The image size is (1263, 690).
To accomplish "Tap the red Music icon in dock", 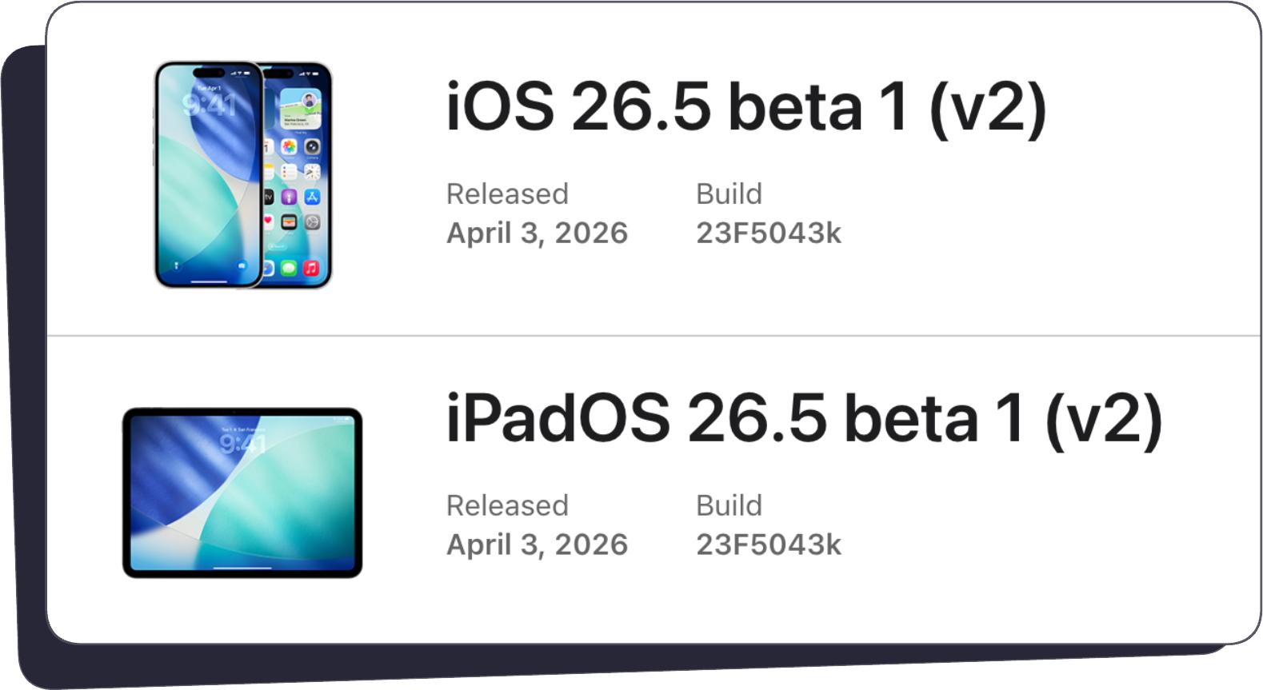I will click(311, 268).
